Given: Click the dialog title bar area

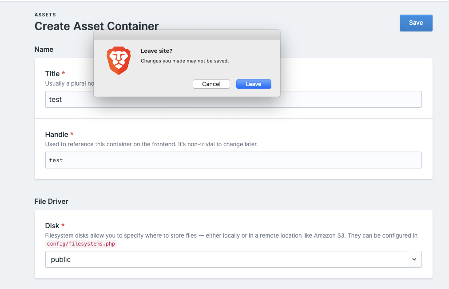Looking at the screenshot, I should point(187,34).
